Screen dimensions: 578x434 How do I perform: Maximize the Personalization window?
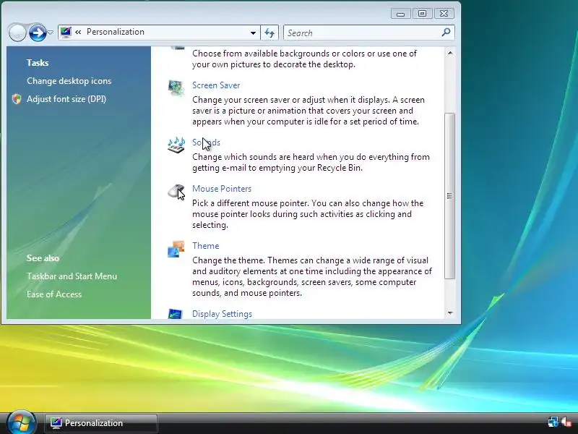(x=422, y=14)
